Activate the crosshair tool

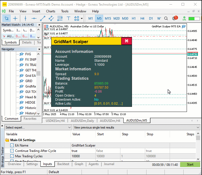click(x=15, y=19)
